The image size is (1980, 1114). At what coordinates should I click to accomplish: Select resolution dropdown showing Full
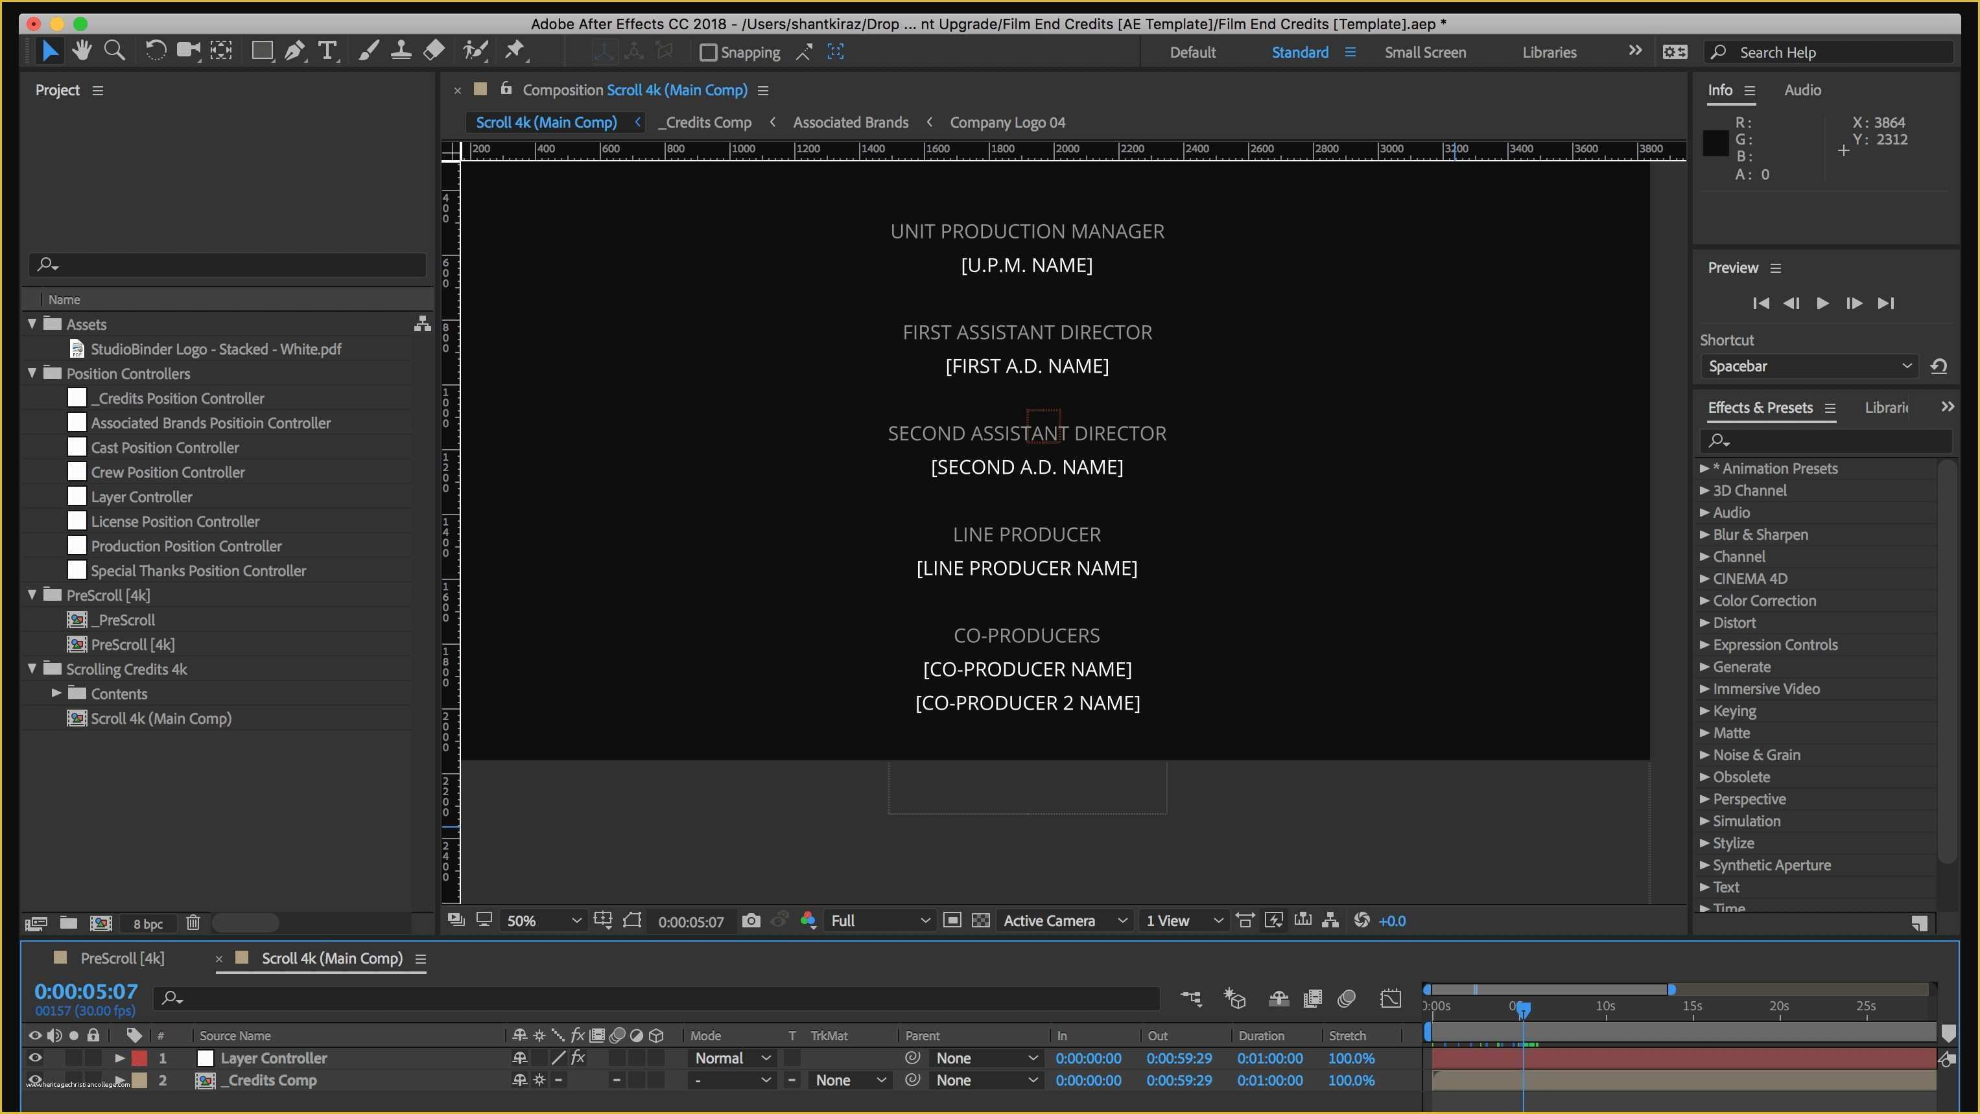(x=876, y=920)
